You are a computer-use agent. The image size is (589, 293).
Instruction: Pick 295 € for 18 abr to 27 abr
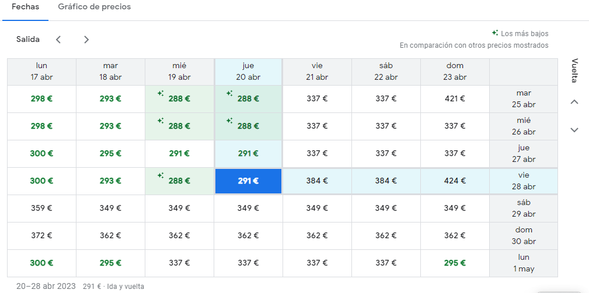pyautogui.click(x=110, y=154)
